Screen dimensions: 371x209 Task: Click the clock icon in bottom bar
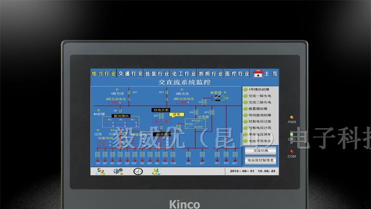click(138, 171)
